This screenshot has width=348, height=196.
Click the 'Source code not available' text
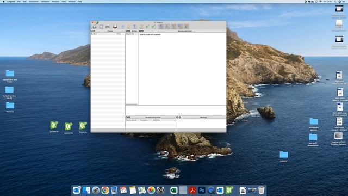point(150,34)
